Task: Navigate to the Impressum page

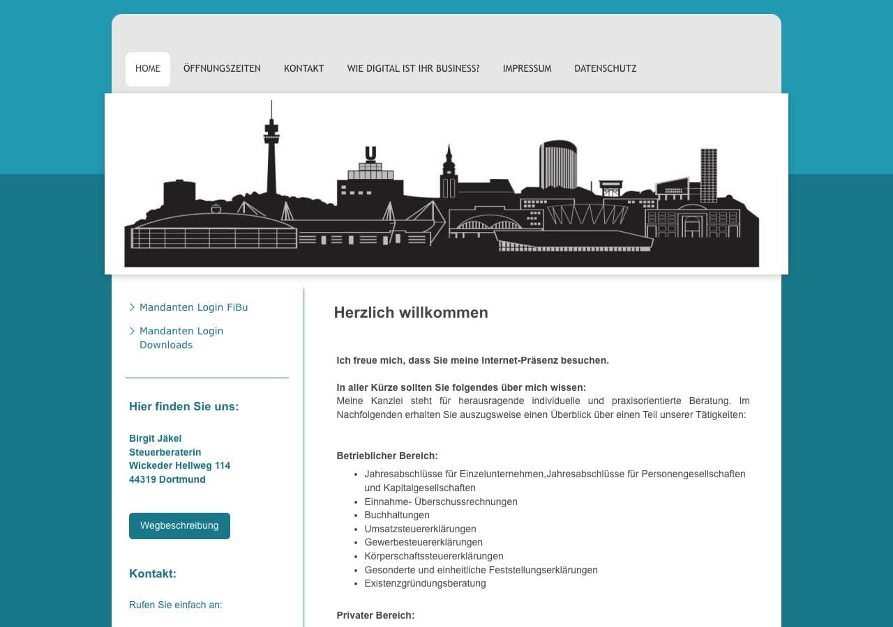Action: 527,69
